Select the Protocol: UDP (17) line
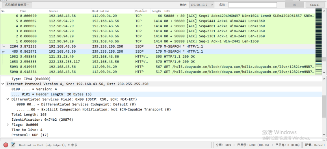327x149 pixels. point(30,135)
